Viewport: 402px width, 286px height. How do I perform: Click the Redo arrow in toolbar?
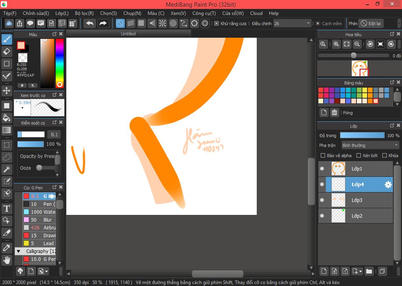point(103,23)
